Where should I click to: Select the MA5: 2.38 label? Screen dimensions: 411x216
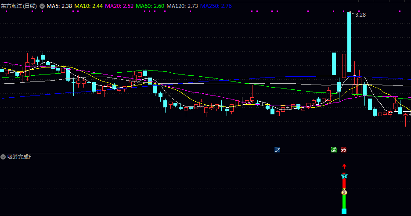click(x=59, y=6)
